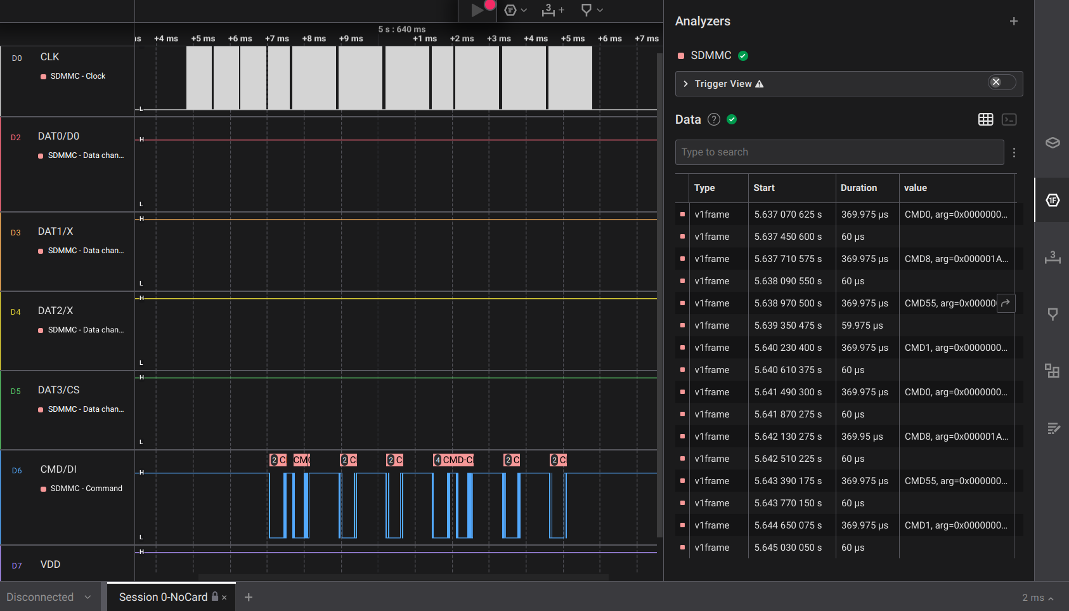
Task: Select the DAT2/X channel label
Action: 55,311
